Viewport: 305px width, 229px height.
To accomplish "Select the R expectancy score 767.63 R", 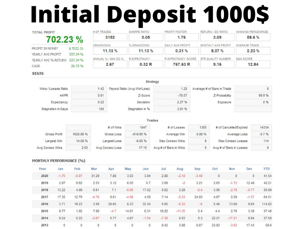I will pyautogui.click(x=182, y=64).
